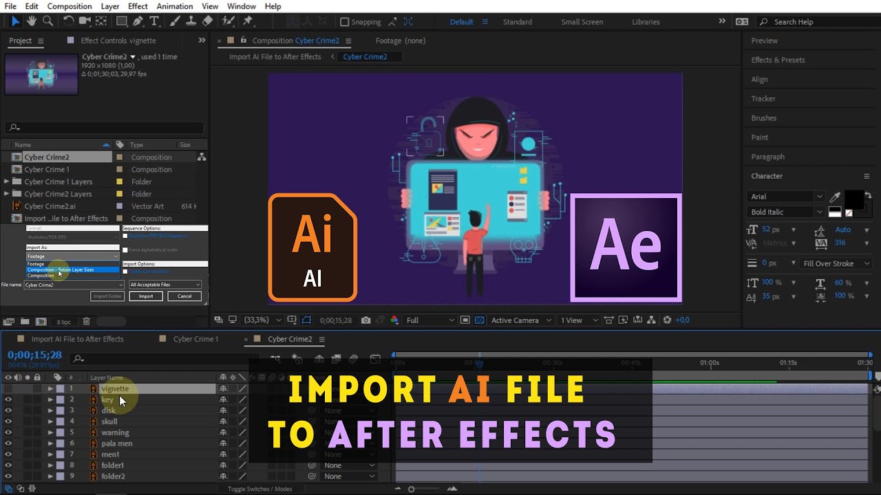Screen dimensions: 881x495
Task: Expand the Cyber Crime 1 Layers folder
Action: [x=7, y=181]
